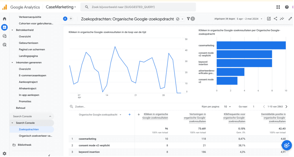Change rows per page dropdown
The width and height of the screenshot is (294, 157).
pyautogui.click(x=227, y=106)
